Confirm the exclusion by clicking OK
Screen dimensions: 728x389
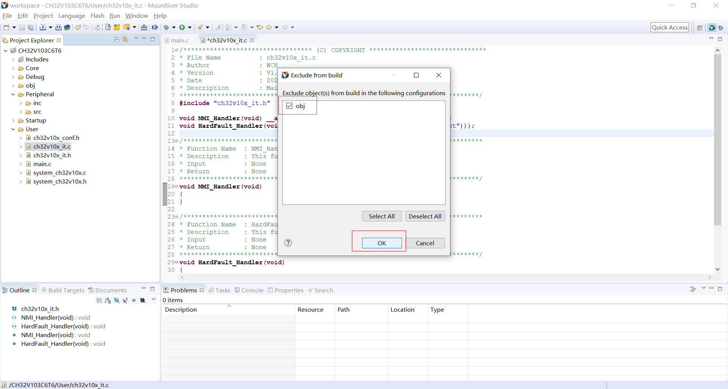coord(381,243)
